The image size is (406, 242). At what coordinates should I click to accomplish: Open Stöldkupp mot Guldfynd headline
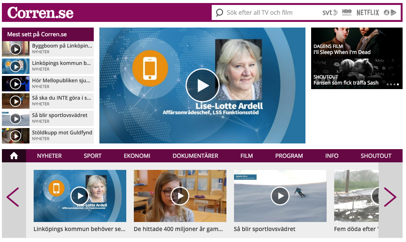click(62, 133)
